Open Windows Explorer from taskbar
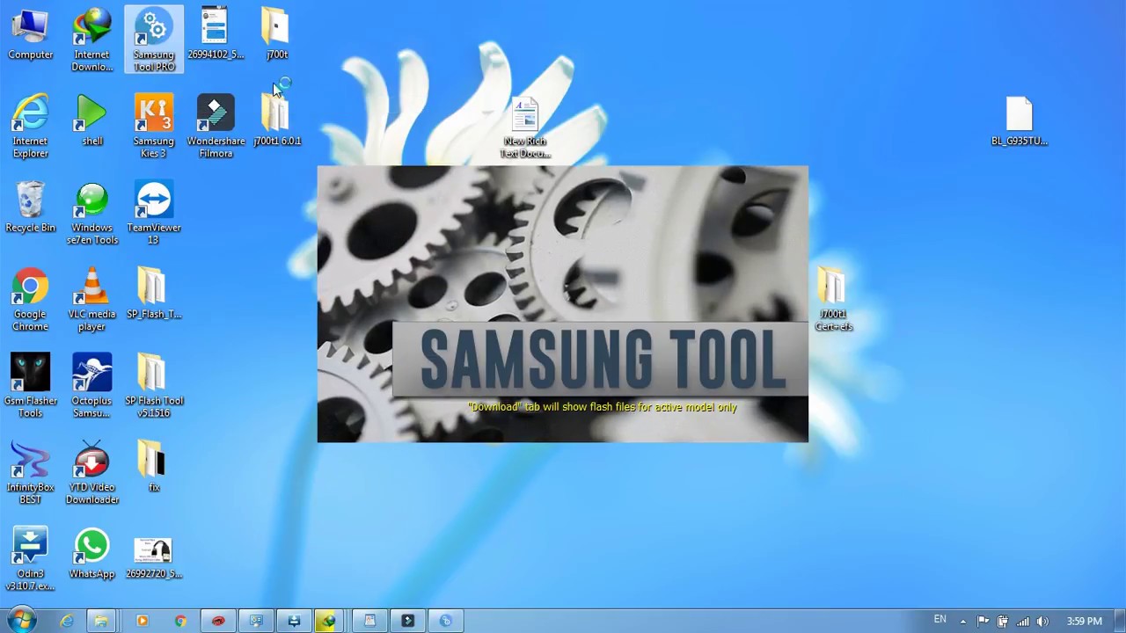The image size is (1126, 633). coord(102,621)
